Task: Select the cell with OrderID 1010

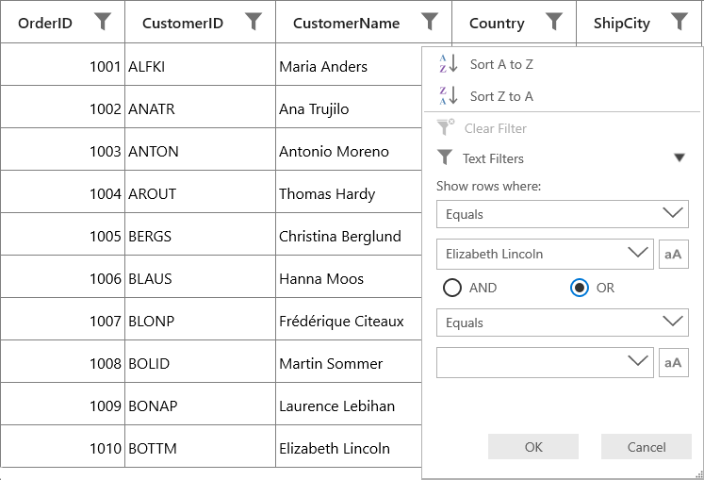Action: [x=62, y=446]
